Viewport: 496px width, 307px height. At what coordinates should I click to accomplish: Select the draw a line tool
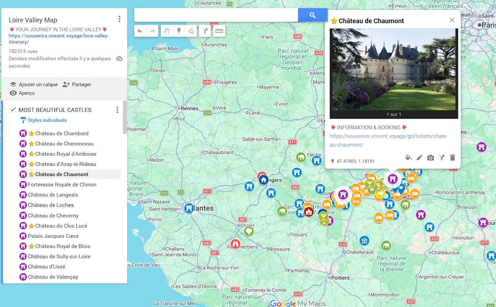[x=191, y=31]
